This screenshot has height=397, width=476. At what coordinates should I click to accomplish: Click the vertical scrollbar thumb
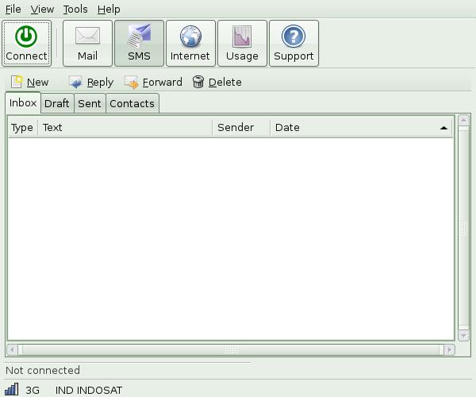(463, 228)
